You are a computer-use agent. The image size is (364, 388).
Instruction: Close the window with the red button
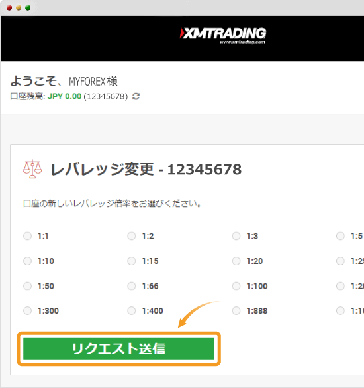click(9, 8)
